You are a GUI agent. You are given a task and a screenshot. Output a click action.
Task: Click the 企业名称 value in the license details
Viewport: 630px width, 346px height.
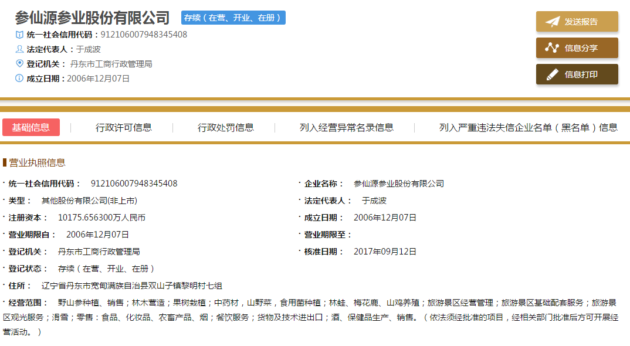pos(399,184)
